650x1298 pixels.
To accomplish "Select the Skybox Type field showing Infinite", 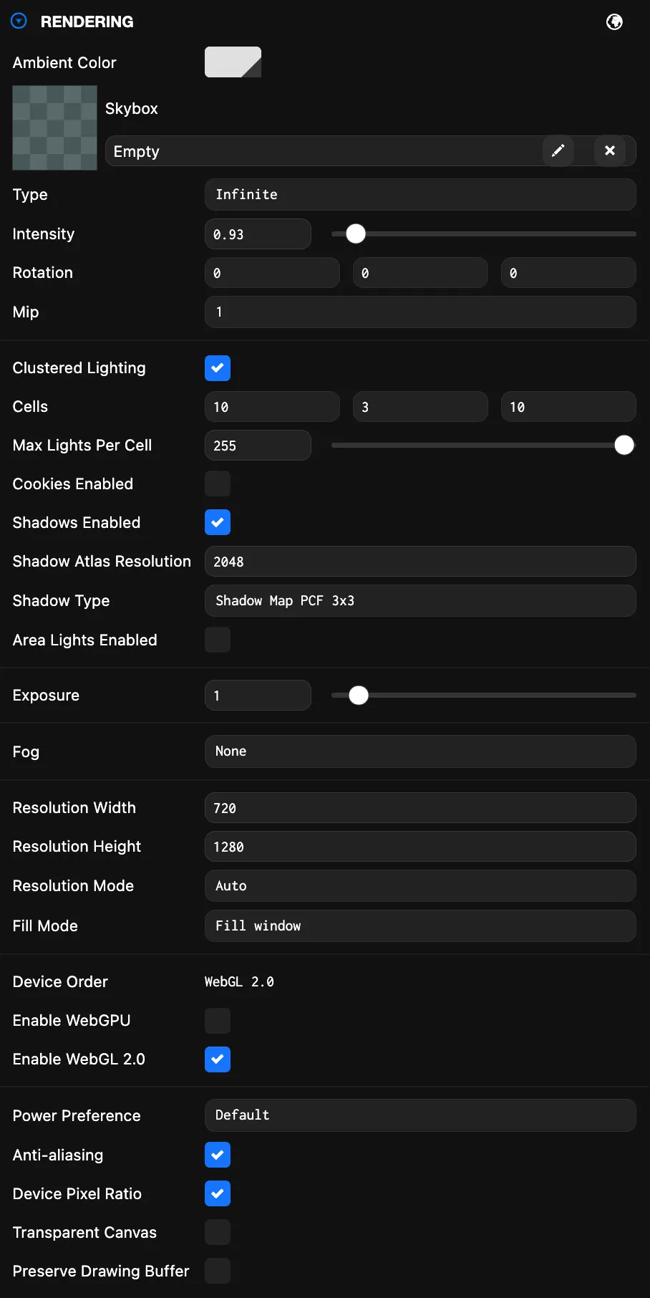I will [x=420, y=194].
